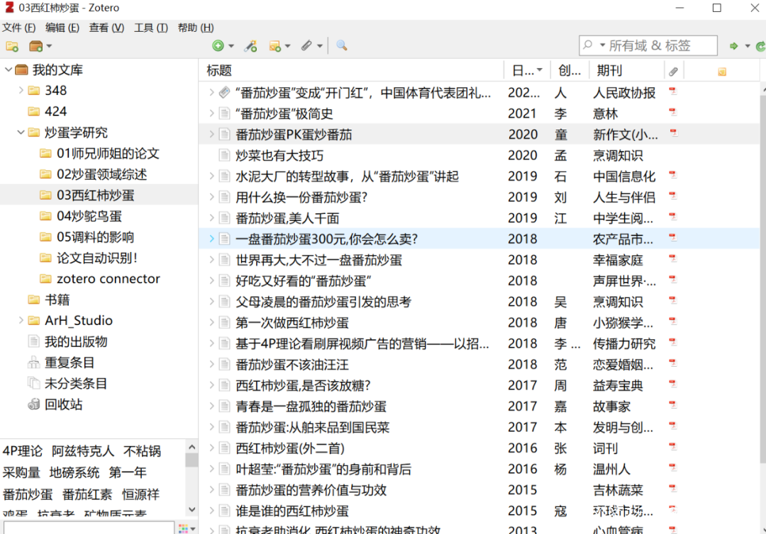The width and height of the screenshot is (766, 534).
Task: Click PDF icon in 传播力研究 row
Action: [x=672, y=342]
